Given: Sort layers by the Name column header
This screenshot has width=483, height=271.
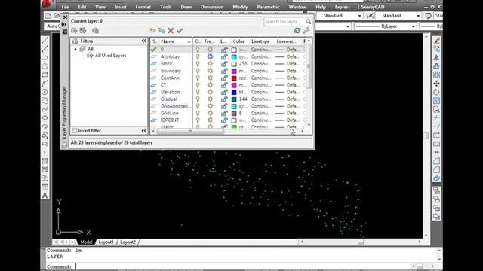Looking at the screenshot, I should tap(176, 41).
